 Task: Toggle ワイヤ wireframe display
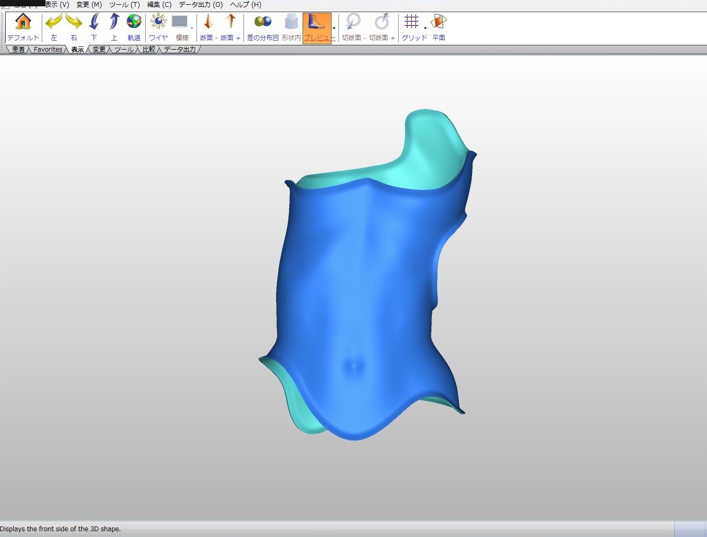pos(158,27)
